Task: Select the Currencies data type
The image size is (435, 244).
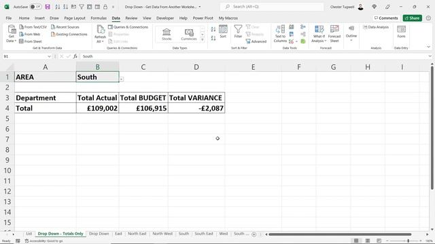Action: click(x=189, y=35)
